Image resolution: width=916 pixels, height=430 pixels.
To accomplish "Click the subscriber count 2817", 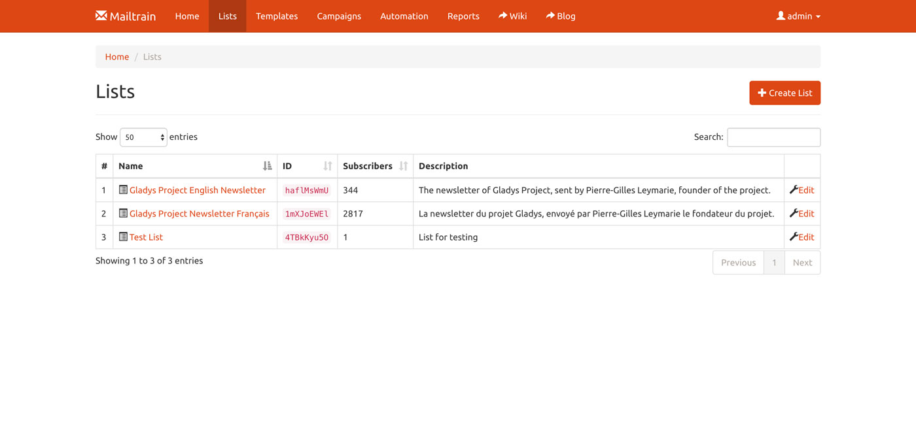I will pyautogui.click(x=353, y=214).
